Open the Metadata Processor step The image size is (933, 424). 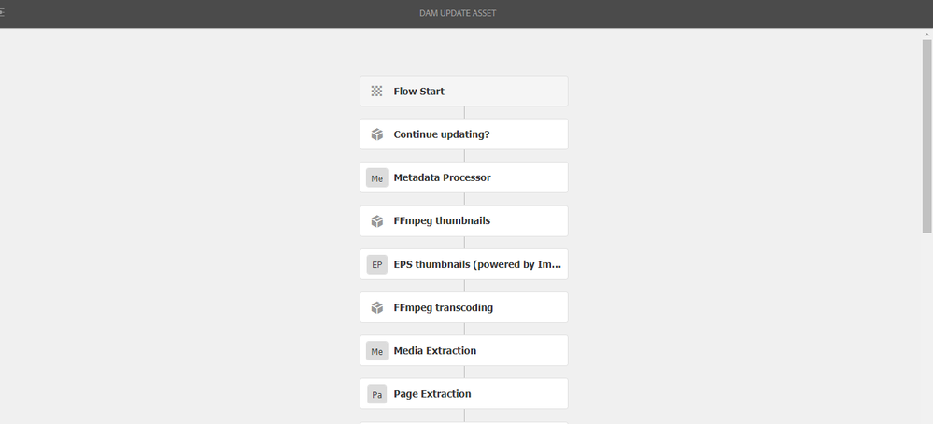442,177
